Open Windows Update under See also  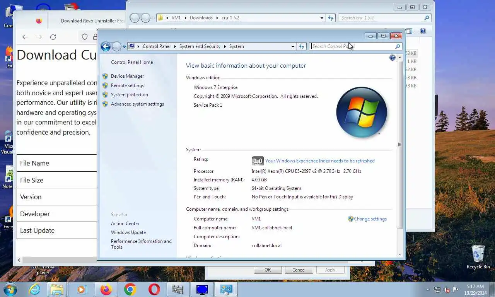[x=128, y=232]
